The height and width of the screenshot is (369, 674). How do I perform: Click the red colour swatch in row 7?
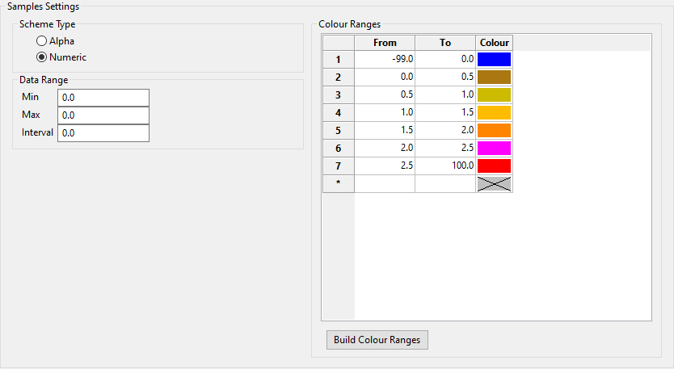pos(494,166)
